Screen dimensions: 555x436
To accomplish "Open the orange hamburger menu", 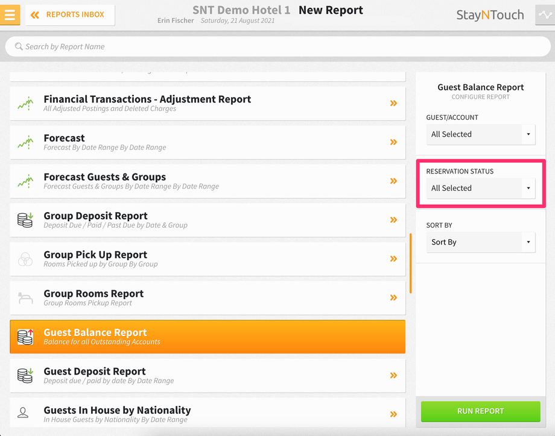I will pos(10,15).
